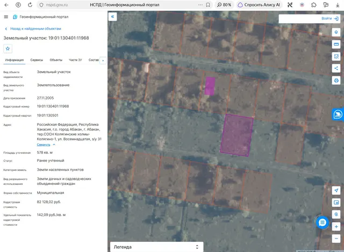Open Спросить Алису AI assistant
Image resolution: width=344 pixels, height=252 pixels.
[x=259, y=5]
